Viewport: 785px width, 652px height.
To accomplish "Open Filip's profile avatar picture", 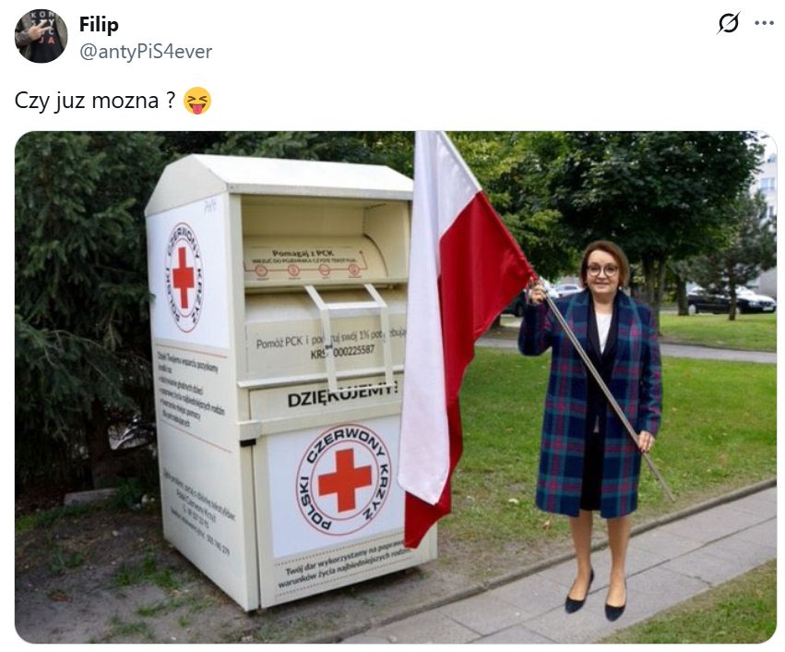I will 42,36.
